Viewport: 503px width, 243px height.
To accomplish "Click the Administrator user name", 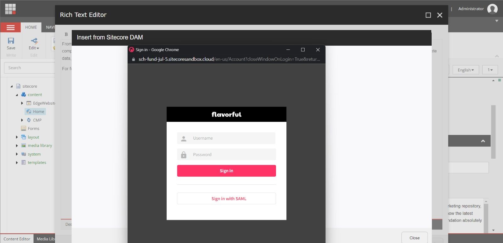I will pyautogui.click(x=471, y=9).
